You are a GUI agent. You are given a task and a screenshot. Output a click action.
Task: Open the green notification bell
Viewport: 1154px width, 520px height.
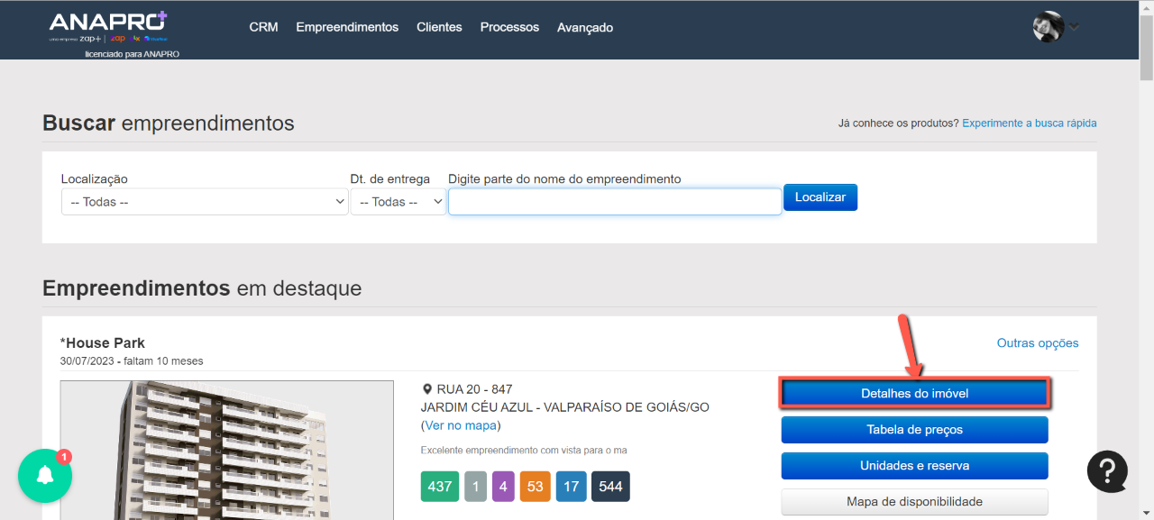45,477
